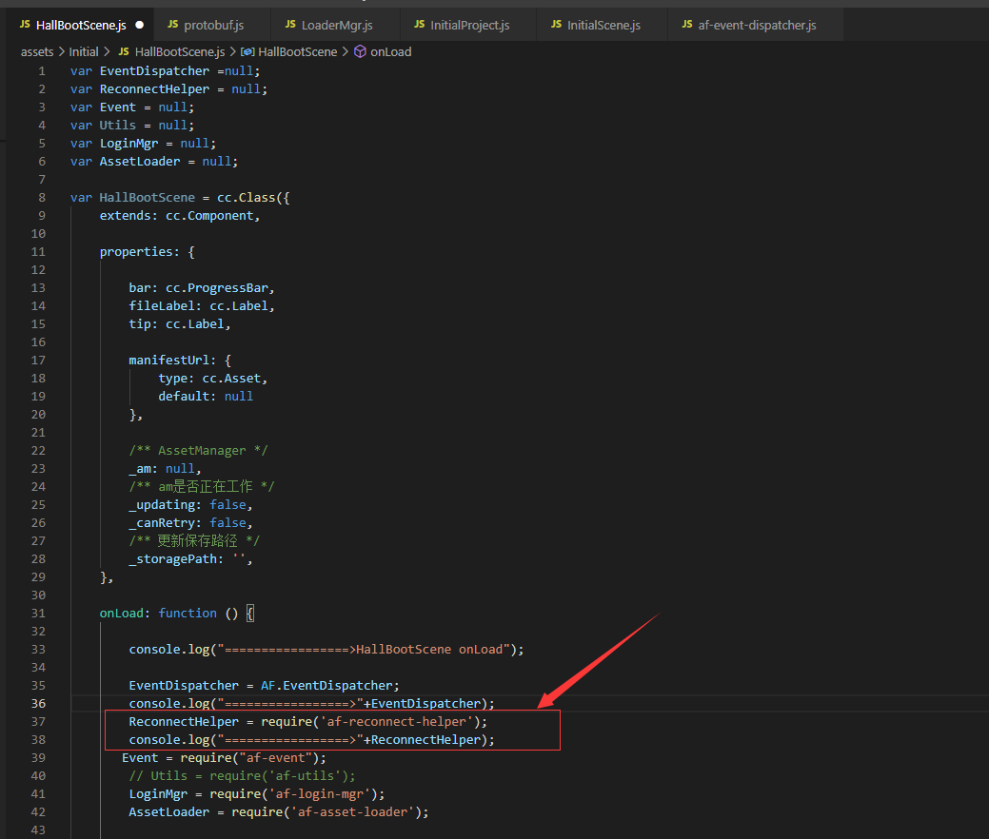Open the protobuf.js tab
This screenshot has width=989, height=839.
pos(213,26)
